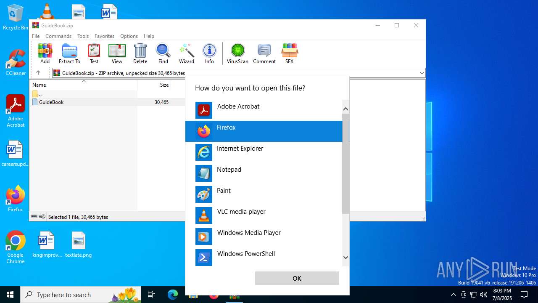This screenshot has height=303, width=538.
Task: Open the Options menu
Action: pos(129,36)
